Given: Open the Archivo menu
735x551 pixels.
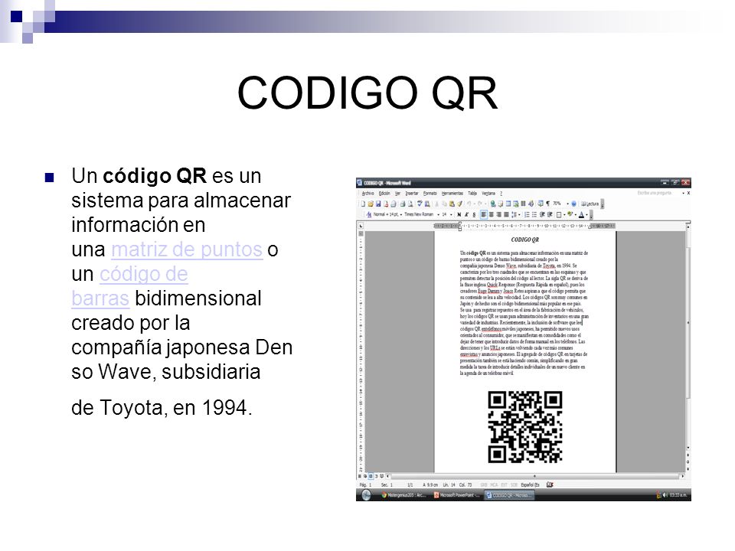Looking at the screenshot, I should tap(368, 194).
